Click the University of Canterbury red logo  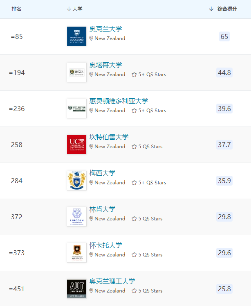76,145
